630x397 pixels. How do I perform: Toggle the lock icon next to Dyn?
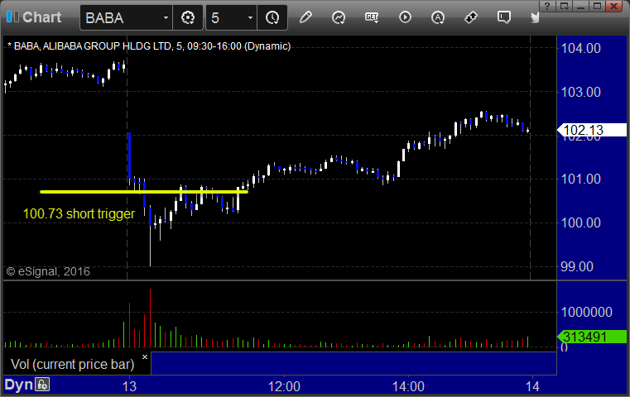click(42, 385)
